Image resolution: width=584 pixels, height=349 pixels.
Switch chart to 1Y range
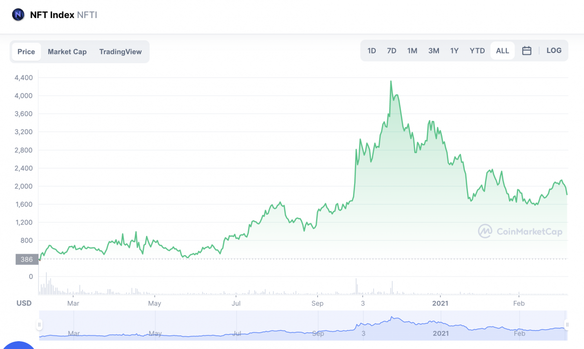coord(455,51)
